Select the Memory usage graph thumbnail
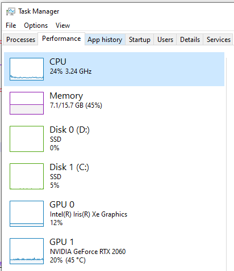Screen dimensions: 234x271 pos(27,103)
